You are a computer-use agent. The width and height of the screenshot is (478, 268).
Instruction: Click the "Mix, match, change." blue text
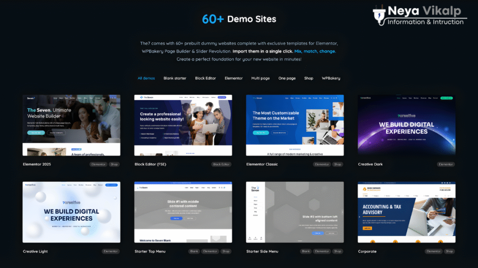tap(315, 51)
